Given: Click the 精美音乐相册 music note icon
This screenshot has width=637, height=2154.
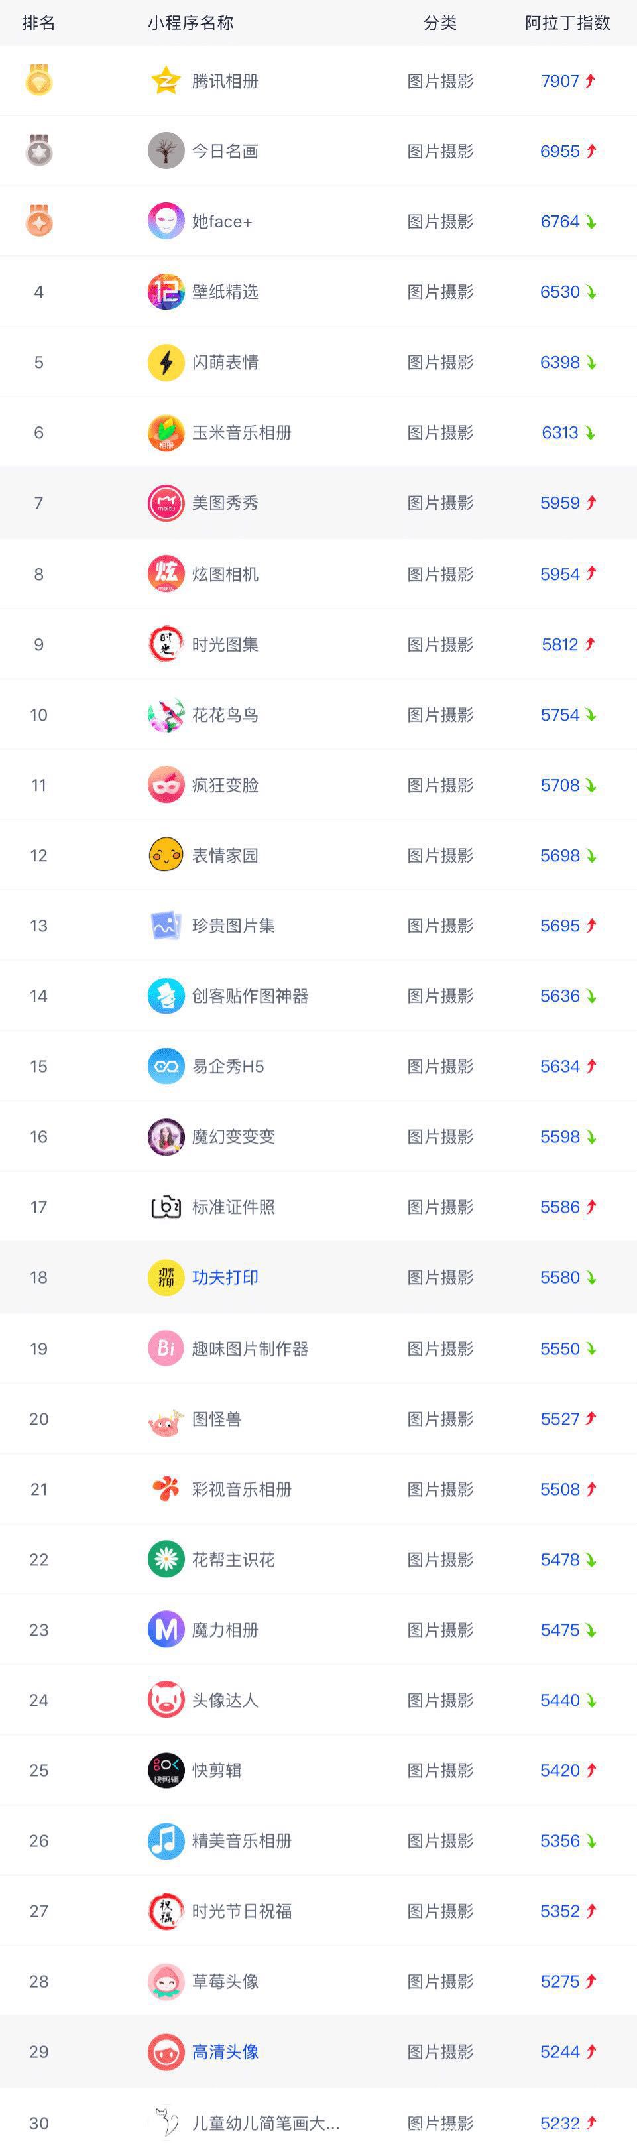Looking at the screenshot, I should pos(166,1840).
